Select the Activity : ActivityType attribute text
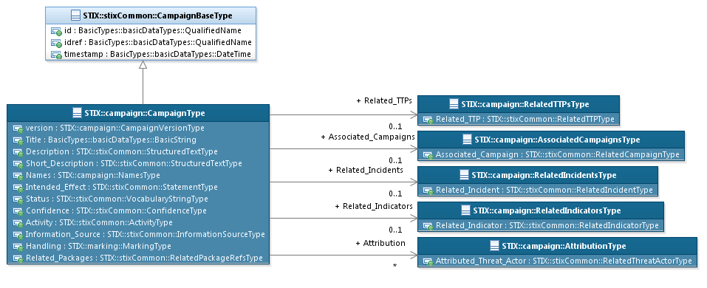Screen dimensions: 707x288 click(x=99, y=223)
